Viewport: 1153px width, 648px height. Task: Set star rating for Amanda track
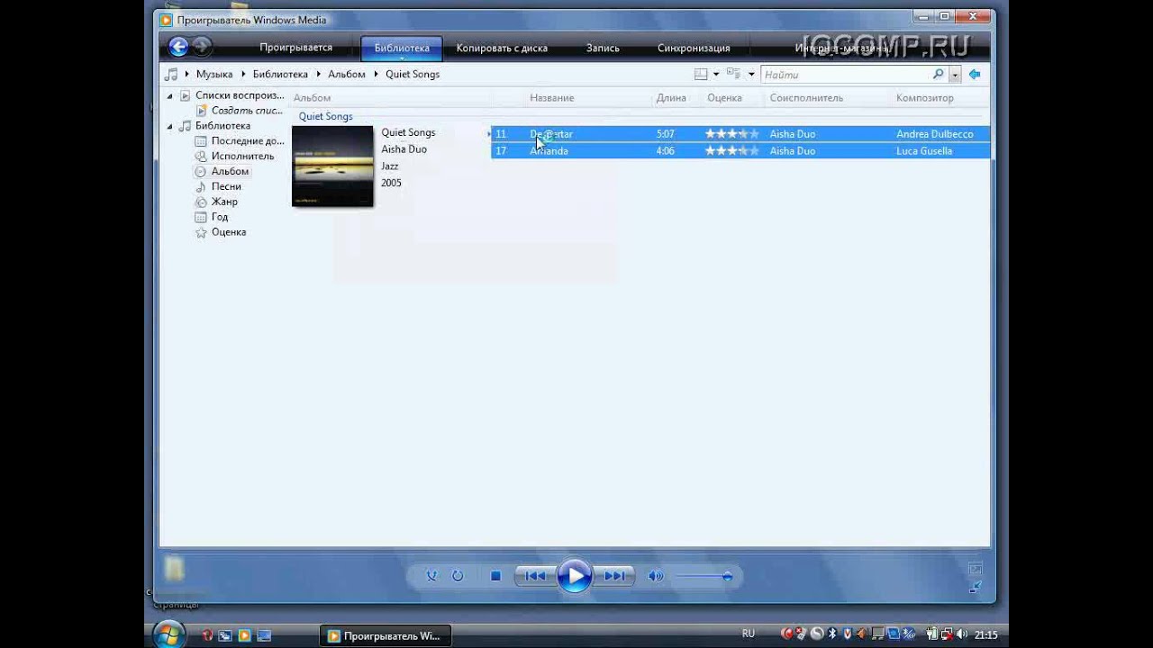(731, 151)
